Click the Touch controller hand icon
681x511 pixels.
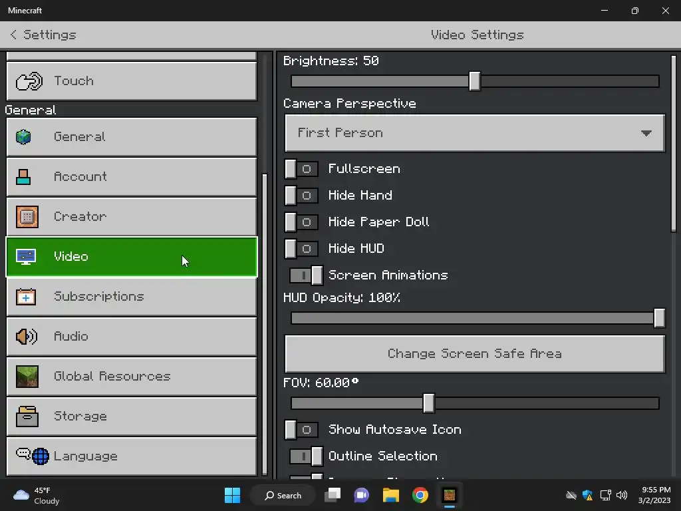pyautogui.click(x=29, y=81)
